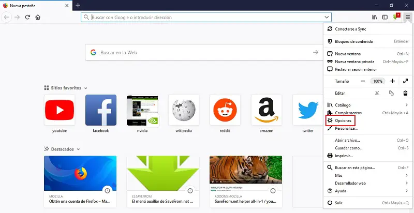Click the forward arrow navigation button
414x213 pixels.
pyautogui.click(x=17, y=17)
